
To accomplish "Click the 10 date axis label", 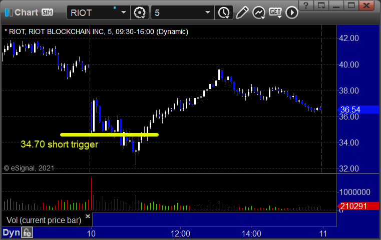I will (91, 234).
